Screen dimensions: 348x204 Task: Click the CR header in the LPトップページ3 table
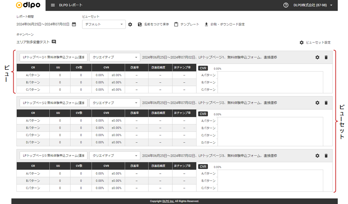pyautogui.click(x=33, y=166)
